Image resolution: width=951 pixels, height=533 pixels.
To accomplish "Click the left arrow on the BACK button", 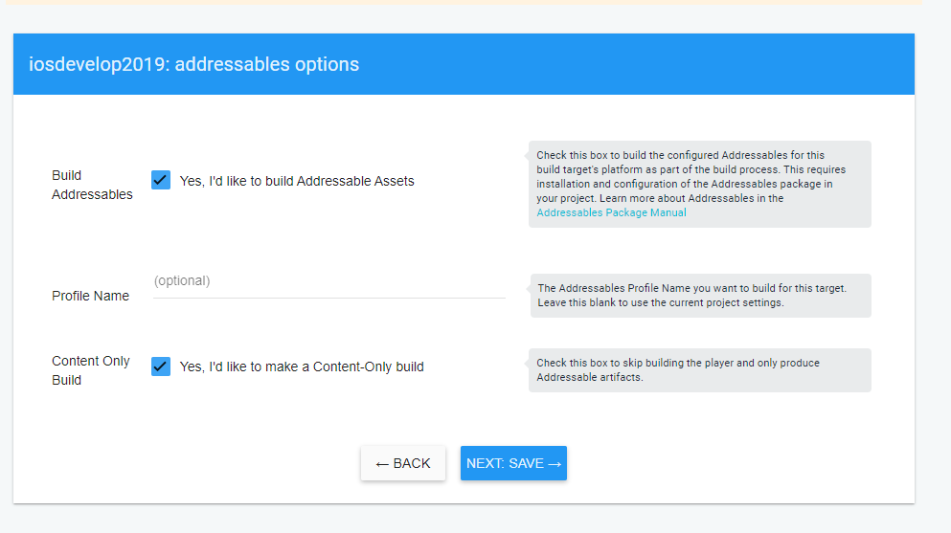I will (382, 464).
